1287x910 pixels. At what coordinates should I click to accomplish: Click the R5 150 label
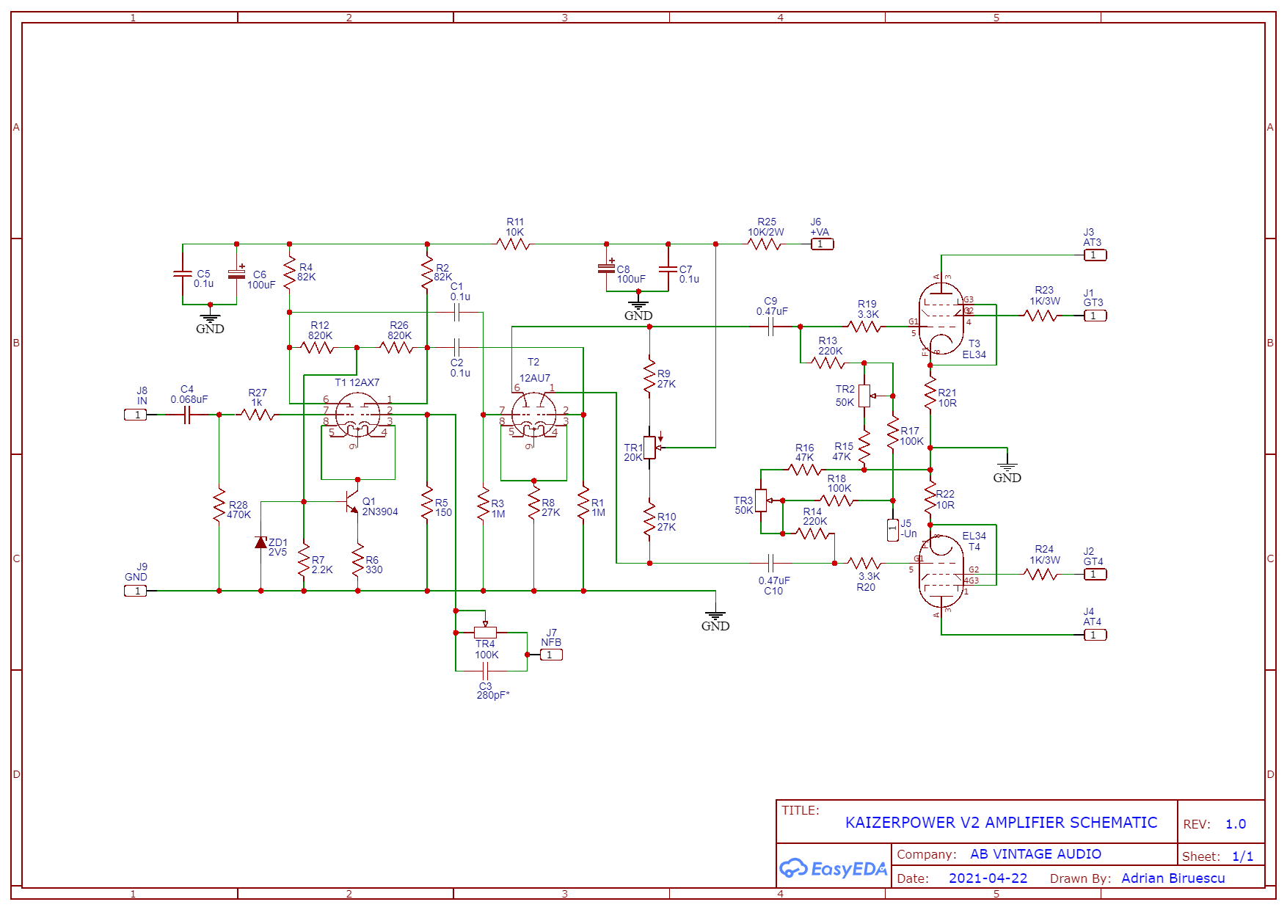443,508
